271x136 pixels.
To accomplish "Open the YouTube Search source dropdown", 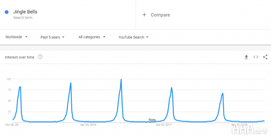I will (x=133, y=37).
